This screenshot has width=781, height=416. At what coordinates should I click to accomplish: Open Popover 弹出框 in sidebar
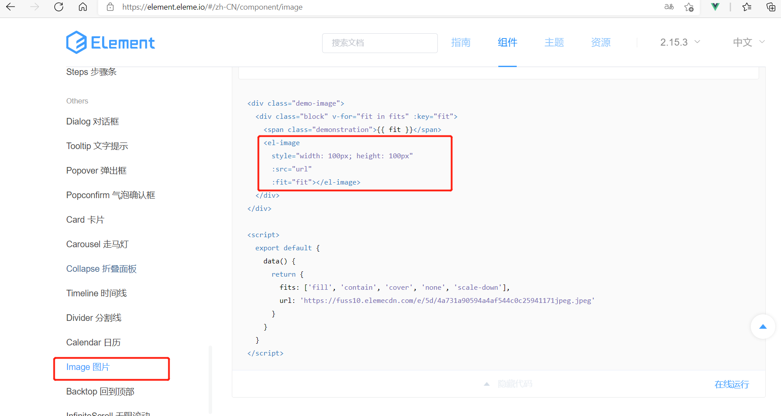coord(96,171)
